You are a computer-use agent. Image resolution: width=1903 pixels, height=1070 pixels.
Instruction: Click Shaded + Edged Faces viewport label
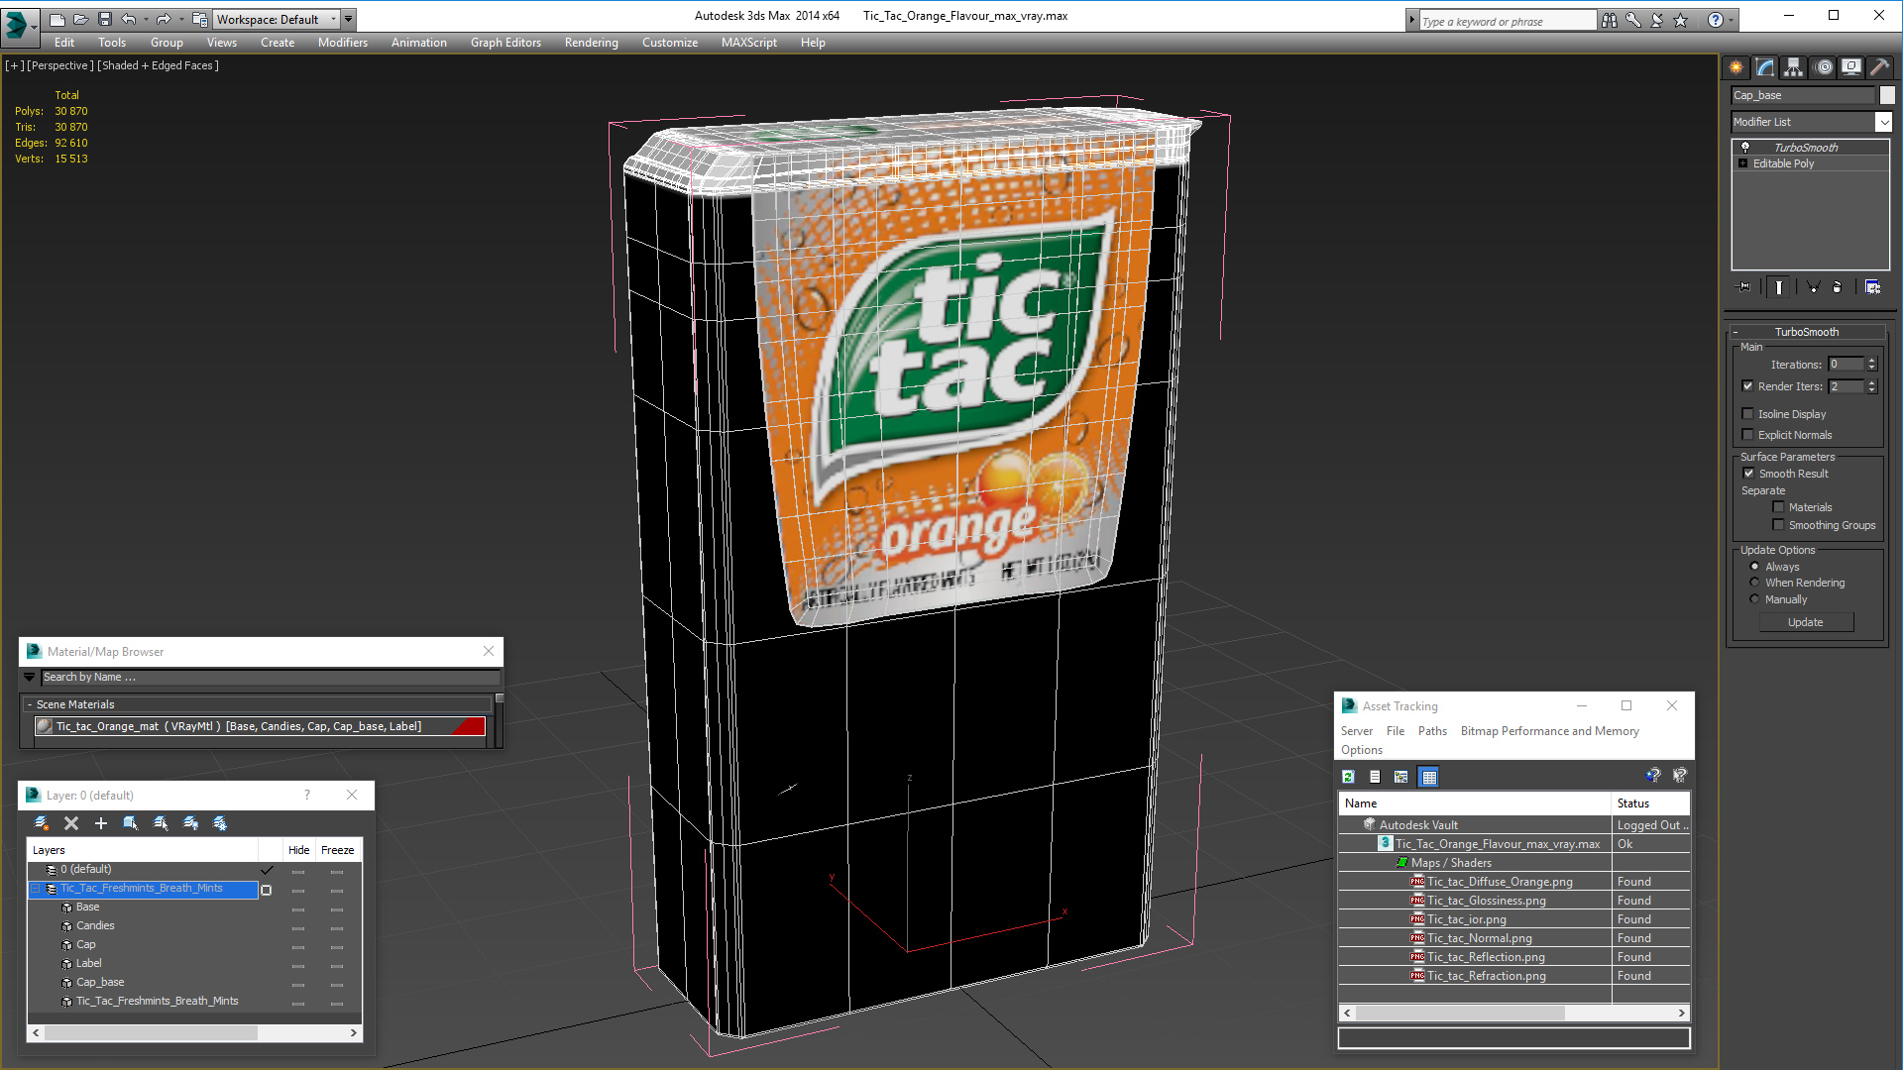(x=159, y=65)
